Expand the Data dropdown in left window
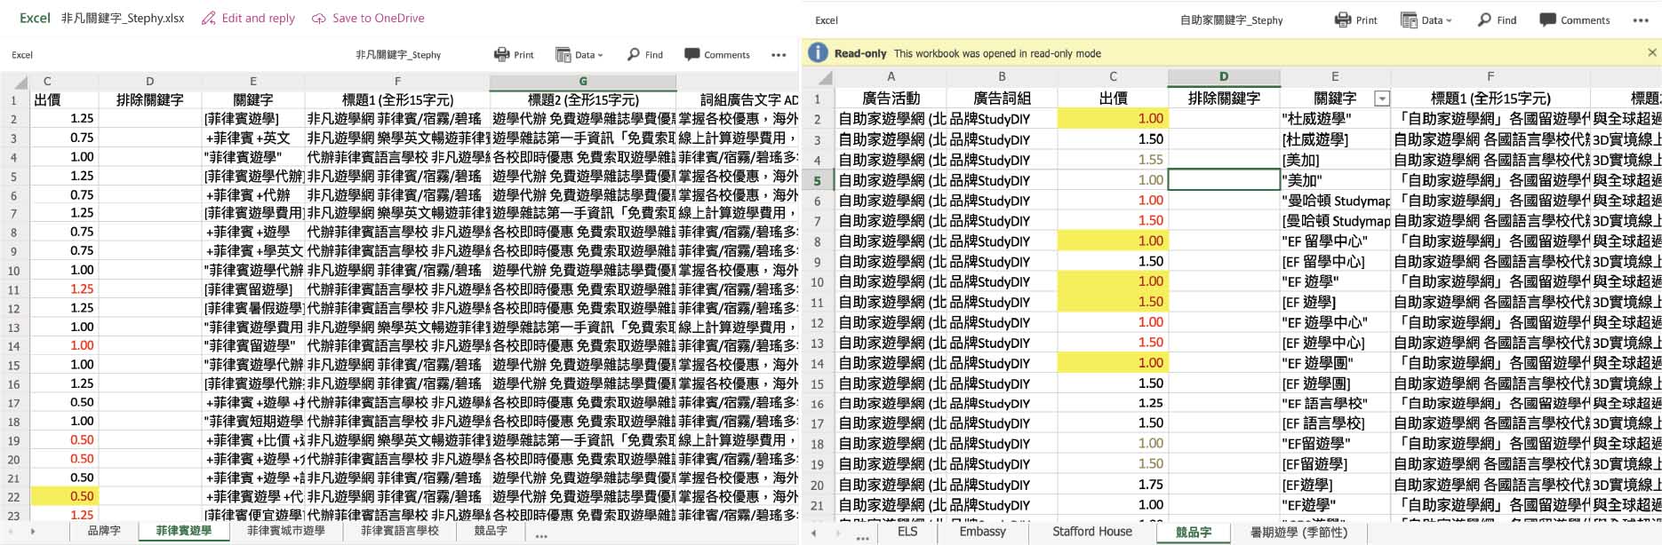 pyautogui.click(x=579, y=55)
